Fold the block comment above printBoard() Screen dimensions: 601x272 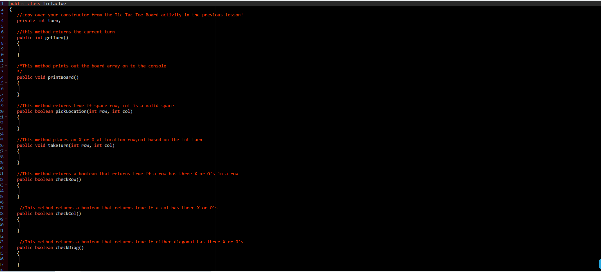click(6, 66)
